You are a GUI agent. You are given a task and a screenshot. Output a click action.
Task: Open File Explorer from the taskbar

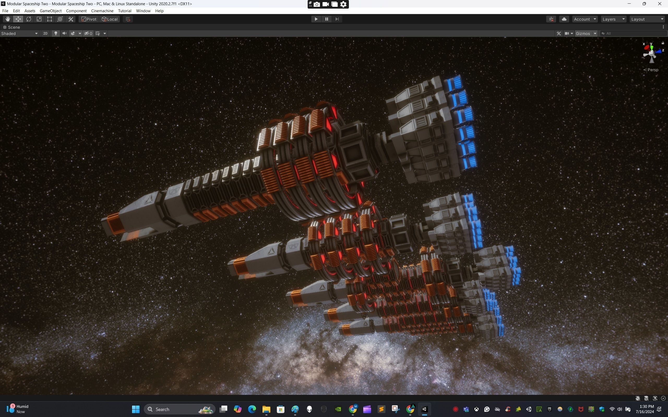click(x=266, y=409)
